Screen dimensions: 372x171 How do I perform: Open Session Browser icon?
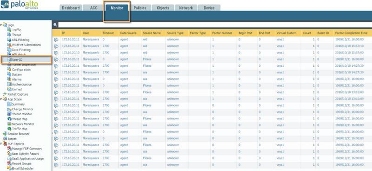(5, 134)
